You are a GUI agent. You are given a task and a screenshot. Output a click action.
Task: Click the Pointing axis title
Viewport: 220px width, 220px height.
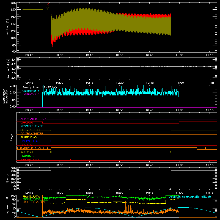pyautogui.click(x=7, y=27)
